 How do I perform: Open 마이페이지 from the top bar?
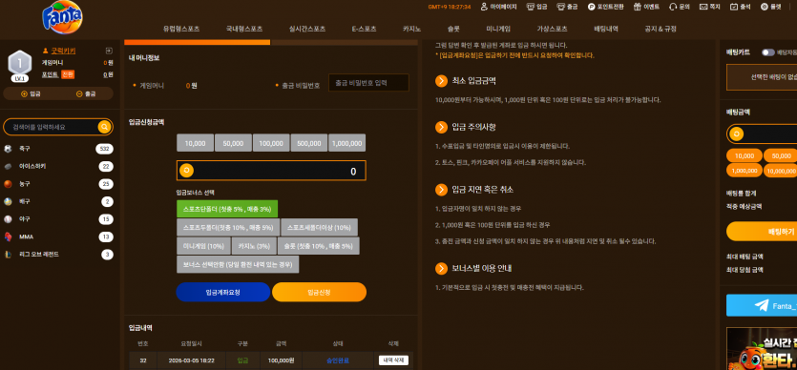tap(498, 7)
